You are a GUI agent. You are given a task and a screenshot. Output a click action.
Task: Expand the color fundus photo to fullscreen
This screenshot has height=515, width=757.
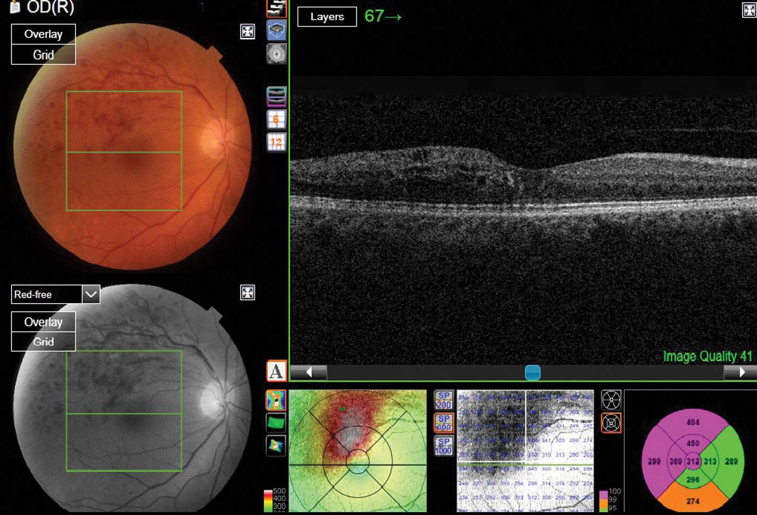247,31
